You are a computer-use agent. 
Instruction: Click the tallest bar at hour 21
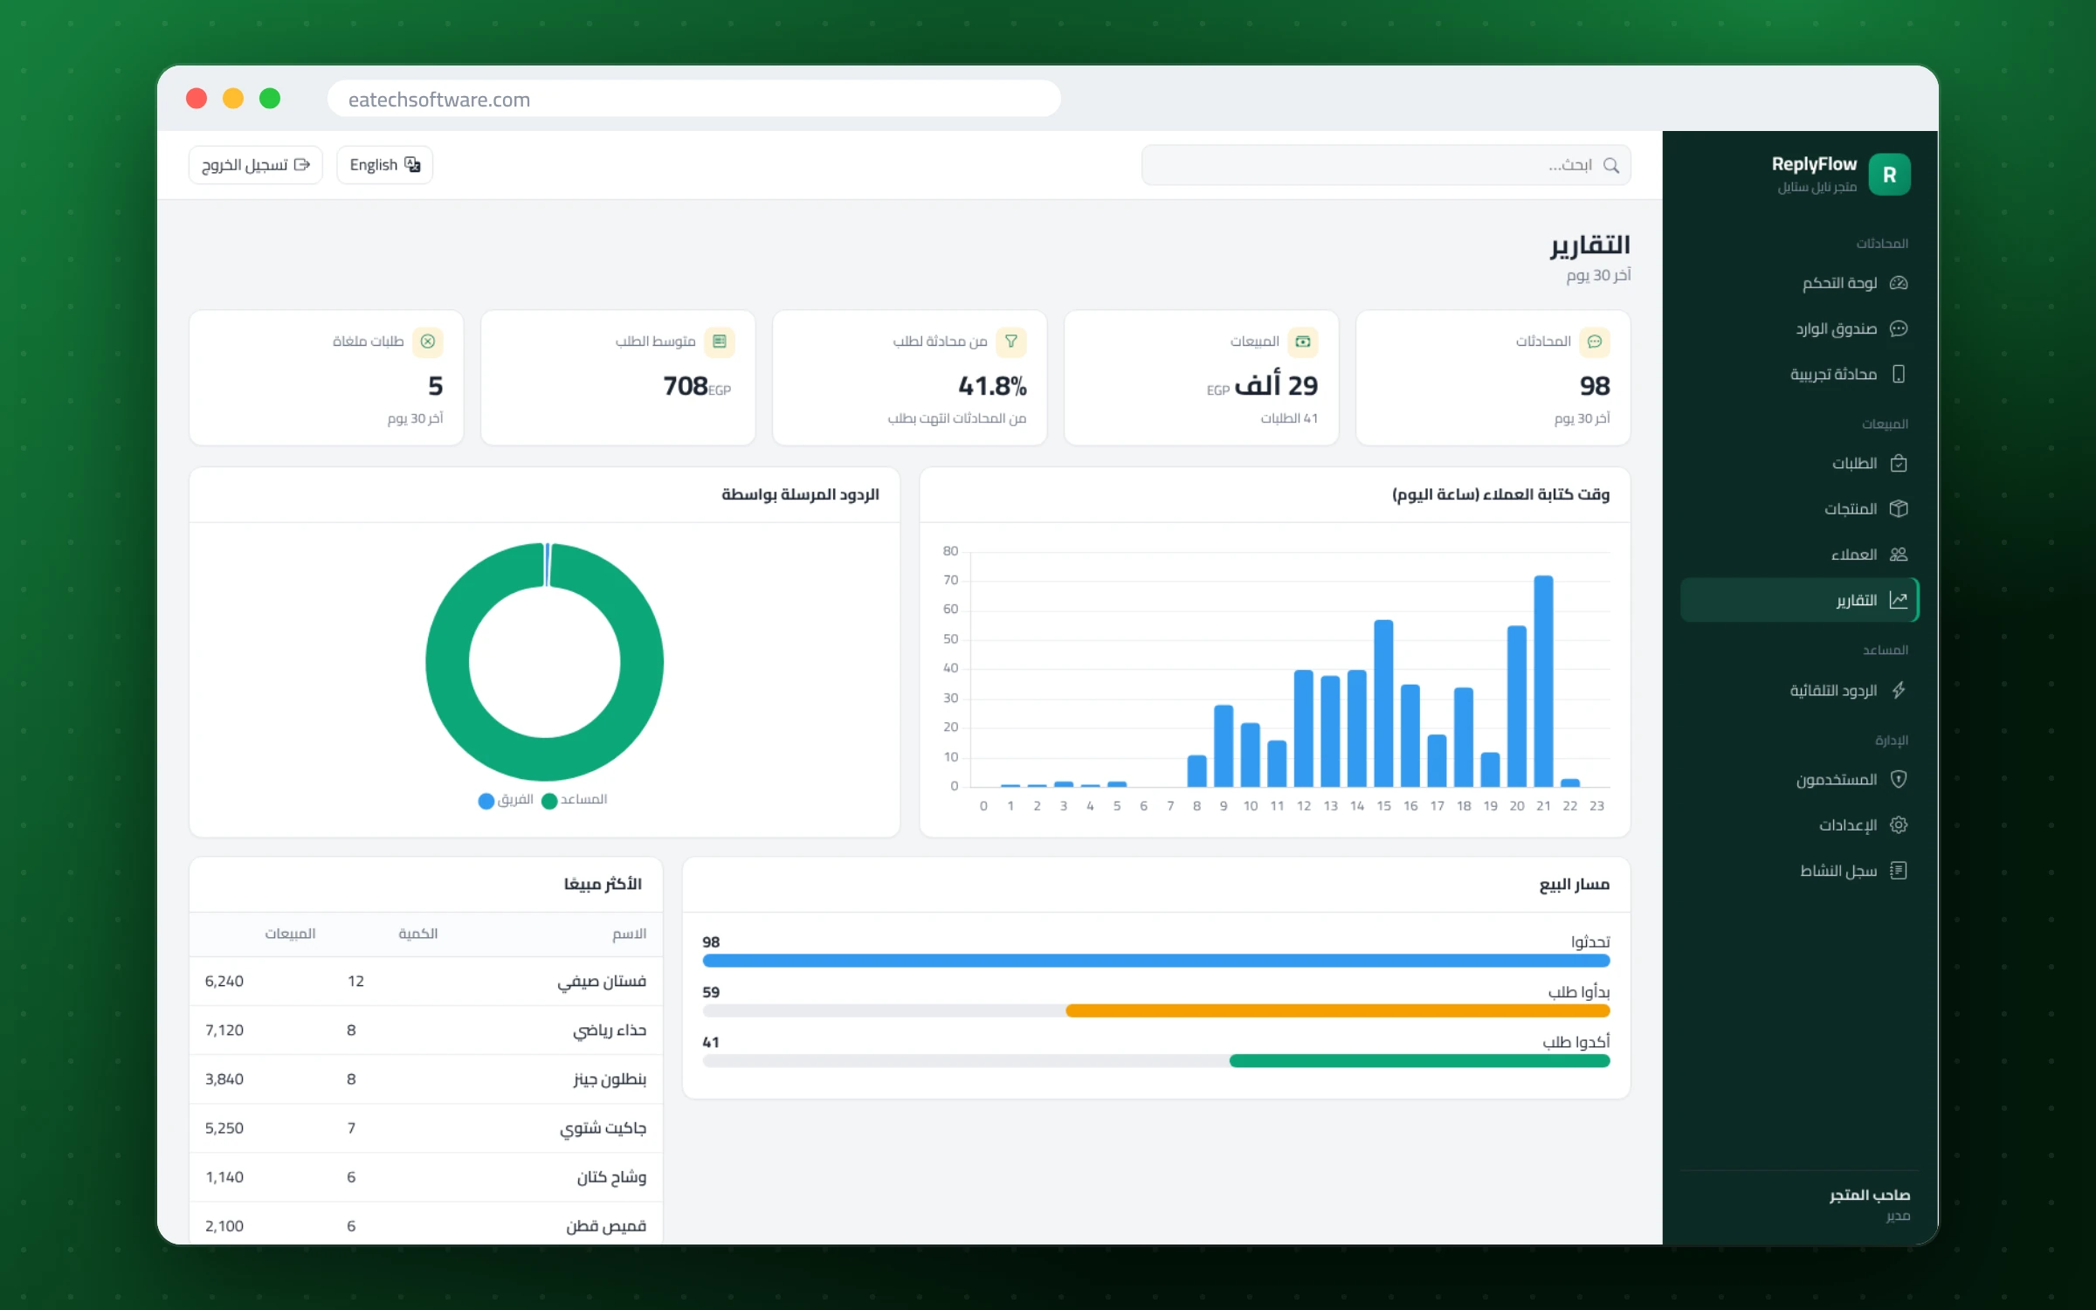1543,681
